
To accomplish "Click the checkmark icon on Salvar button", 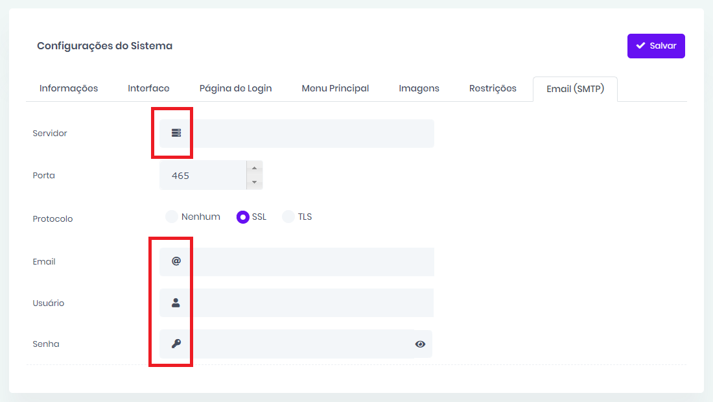I will 640,46.
